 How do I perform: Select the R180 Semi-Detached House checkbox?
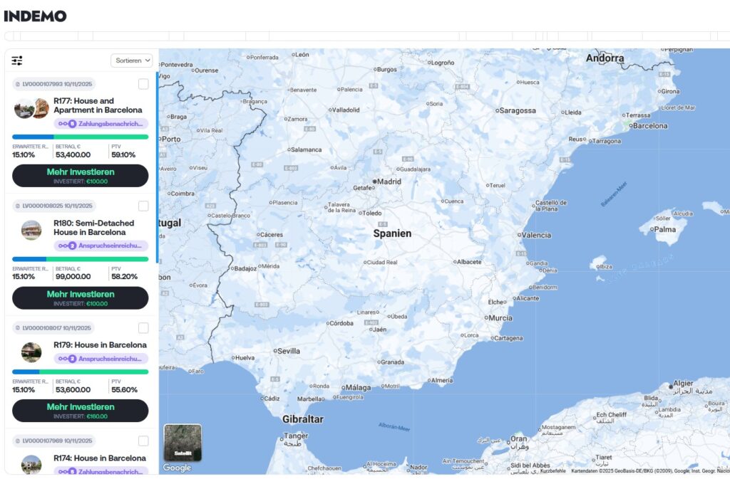[143, 206]
